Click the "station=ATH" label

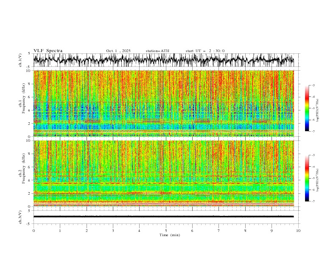pyautogui.click(x=157, y=51)
